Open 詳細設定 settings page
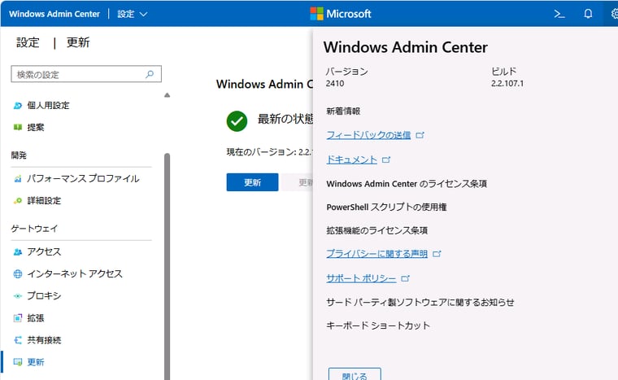The width and height of the screenshot is (618, 380). (x=44, y=200)
